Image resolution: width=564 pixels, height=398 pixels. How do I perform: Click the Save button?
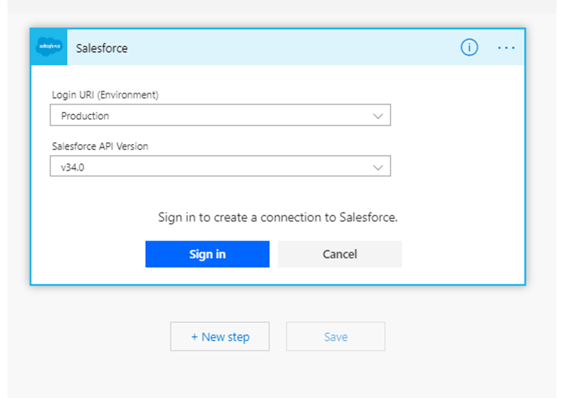[336, 337]
